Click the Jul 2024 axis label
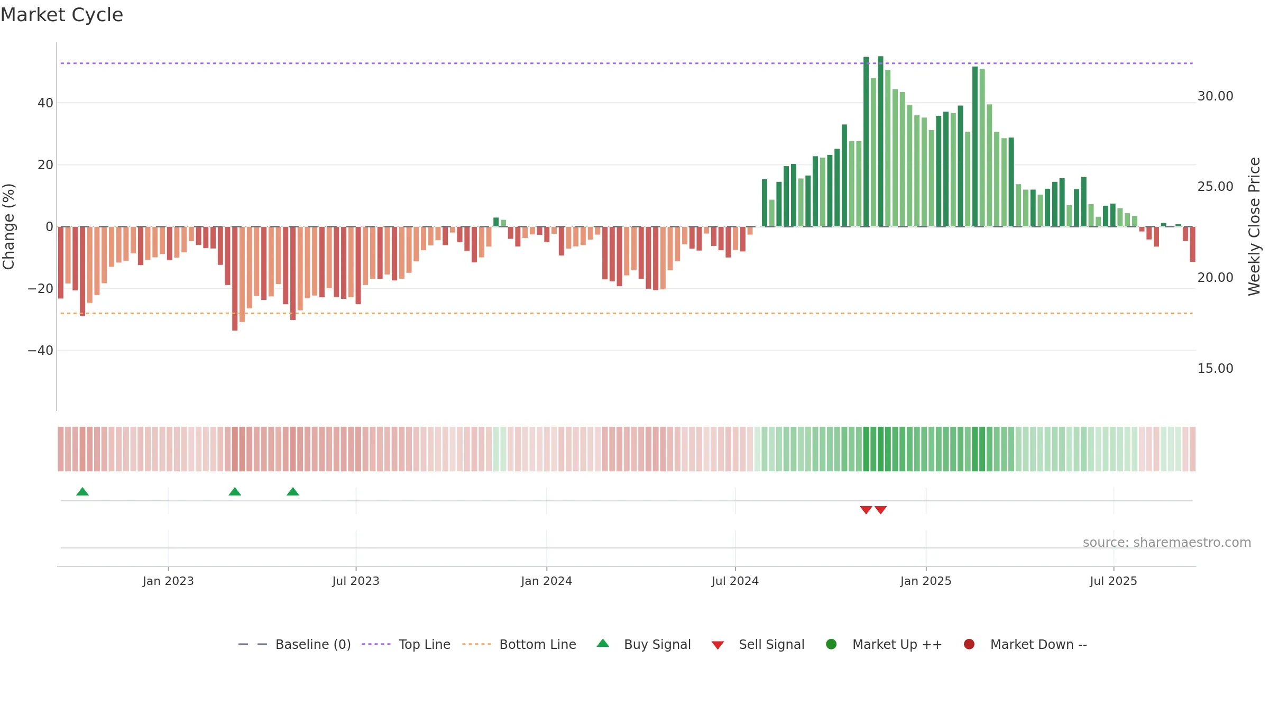This screenshot has width=1269, height=714. [735, 581]
